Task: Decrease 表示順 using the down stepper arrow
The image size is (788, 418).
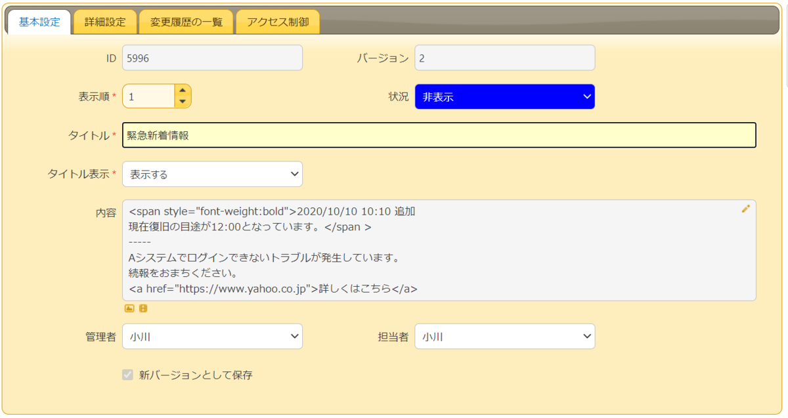Action: [x=183, y=100]
